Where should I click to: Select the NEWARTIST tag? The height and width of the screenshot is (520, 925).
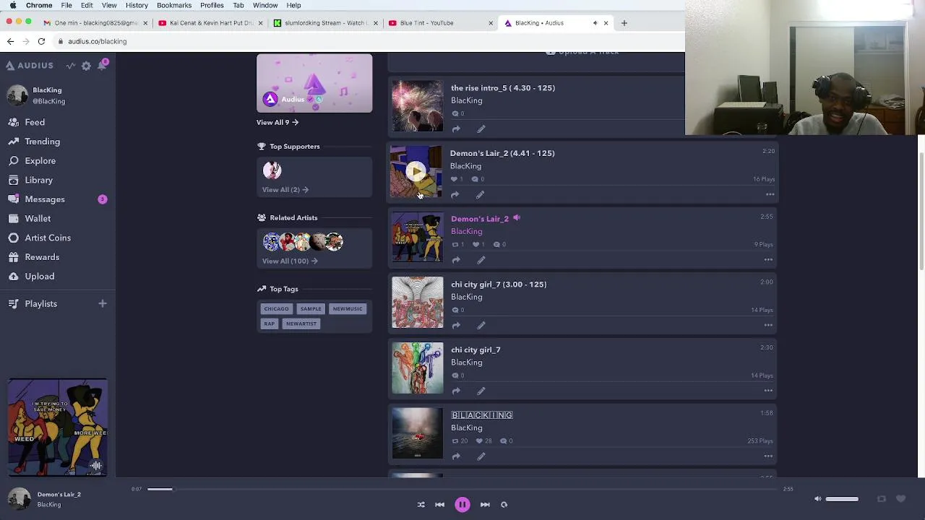coord(301,324)
